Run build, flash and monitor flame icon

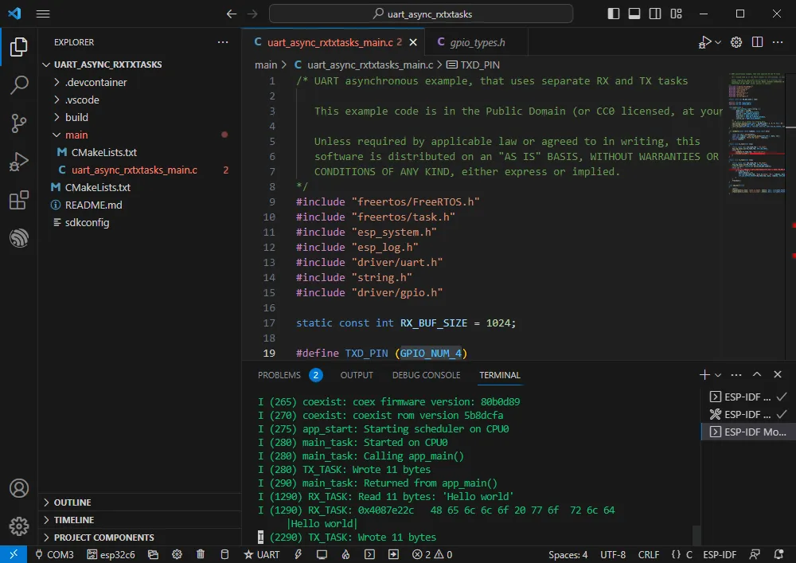click(x=345, y=554)
